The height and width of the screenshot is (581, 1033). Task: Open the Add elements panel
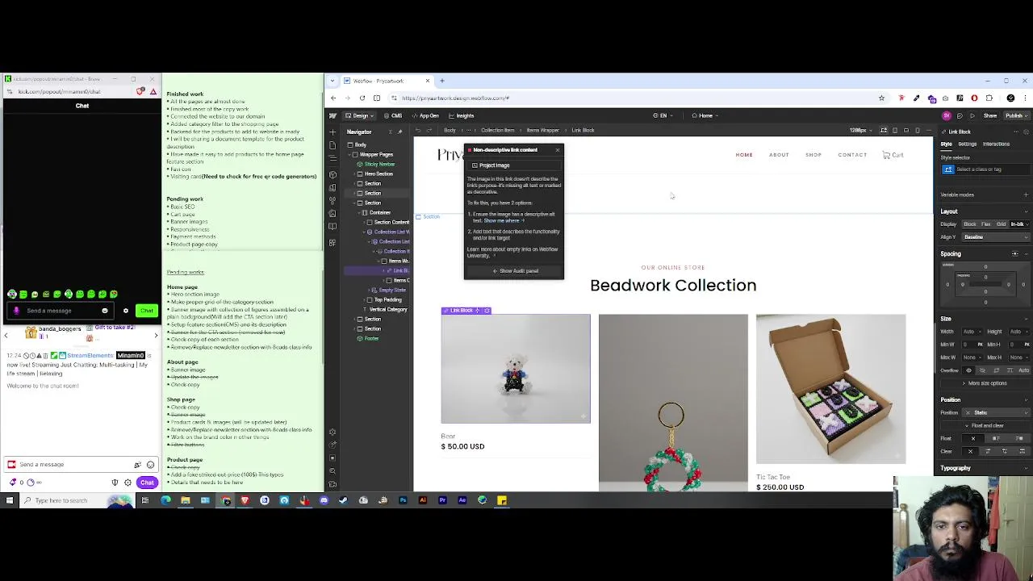pyautogui.click(x=332, y=132)
